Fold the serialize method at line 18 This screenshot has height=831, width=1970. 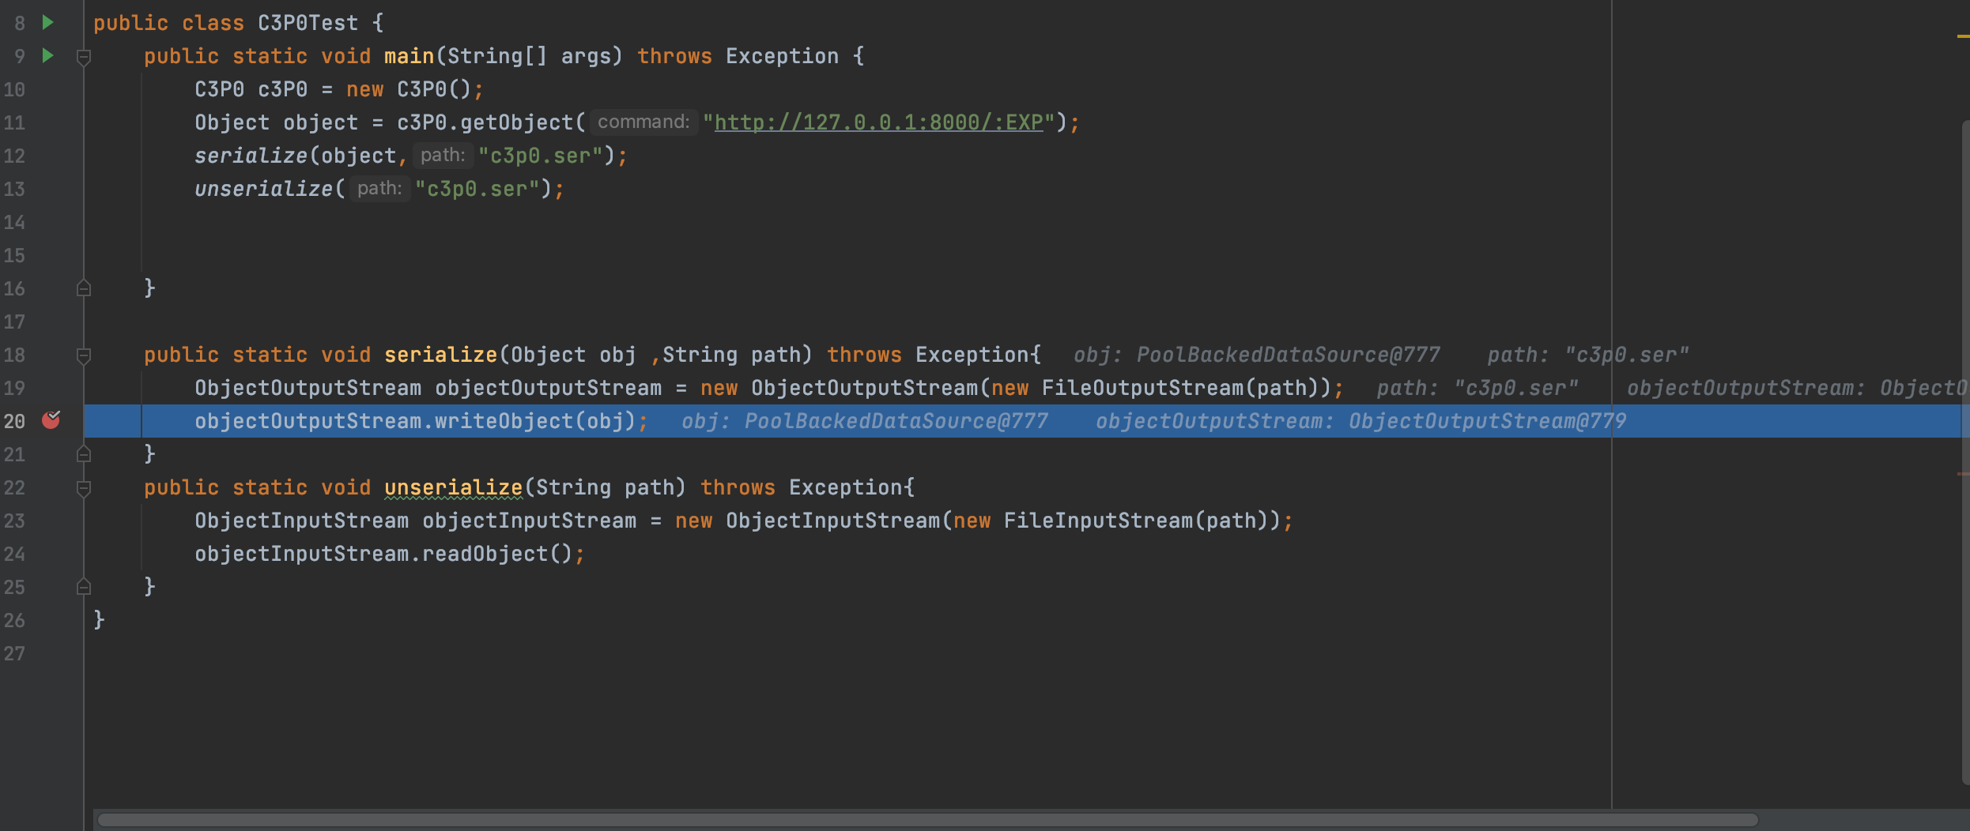coord(84,355)
